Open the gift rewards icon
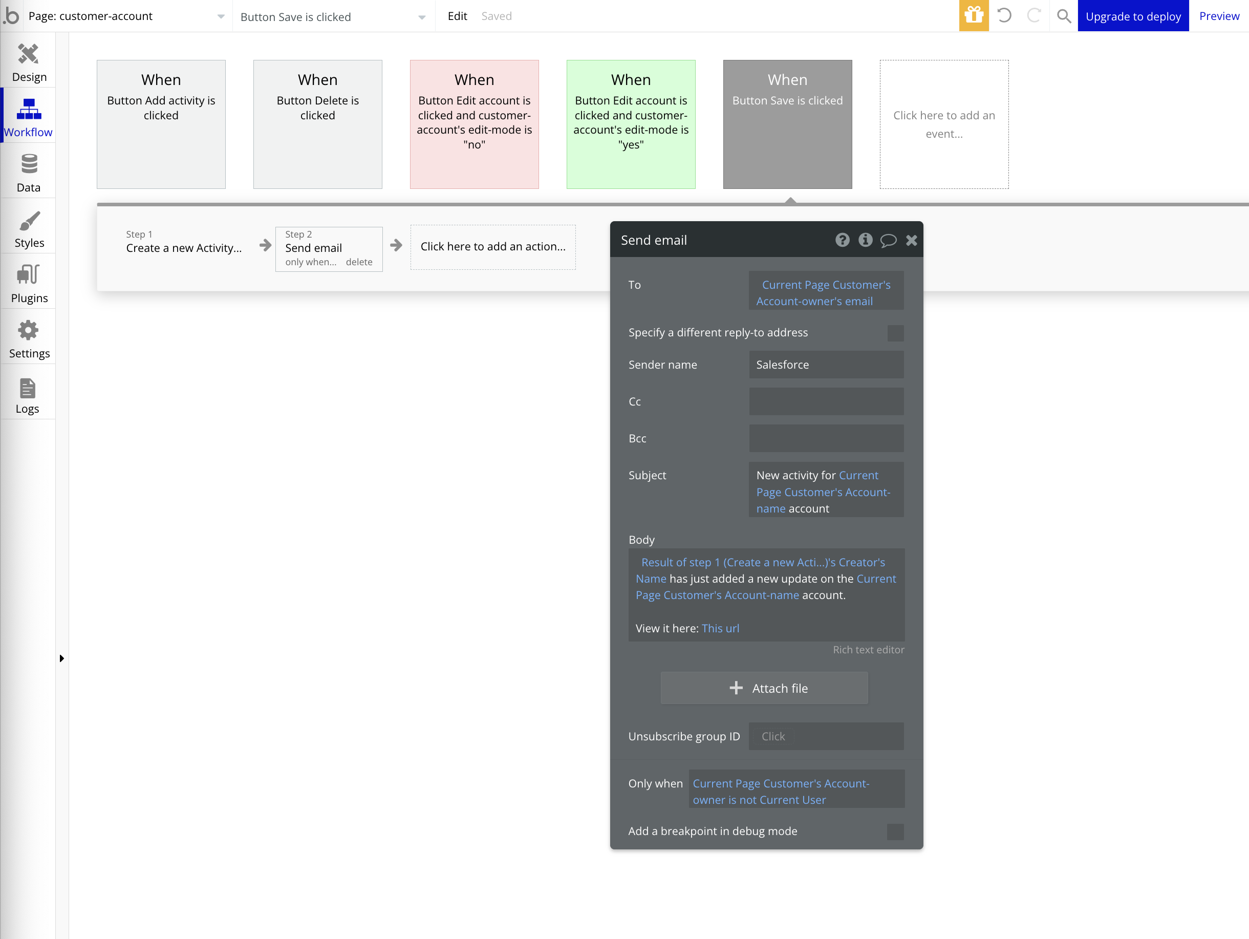The image size is (1249, 939). click(974, 16)
